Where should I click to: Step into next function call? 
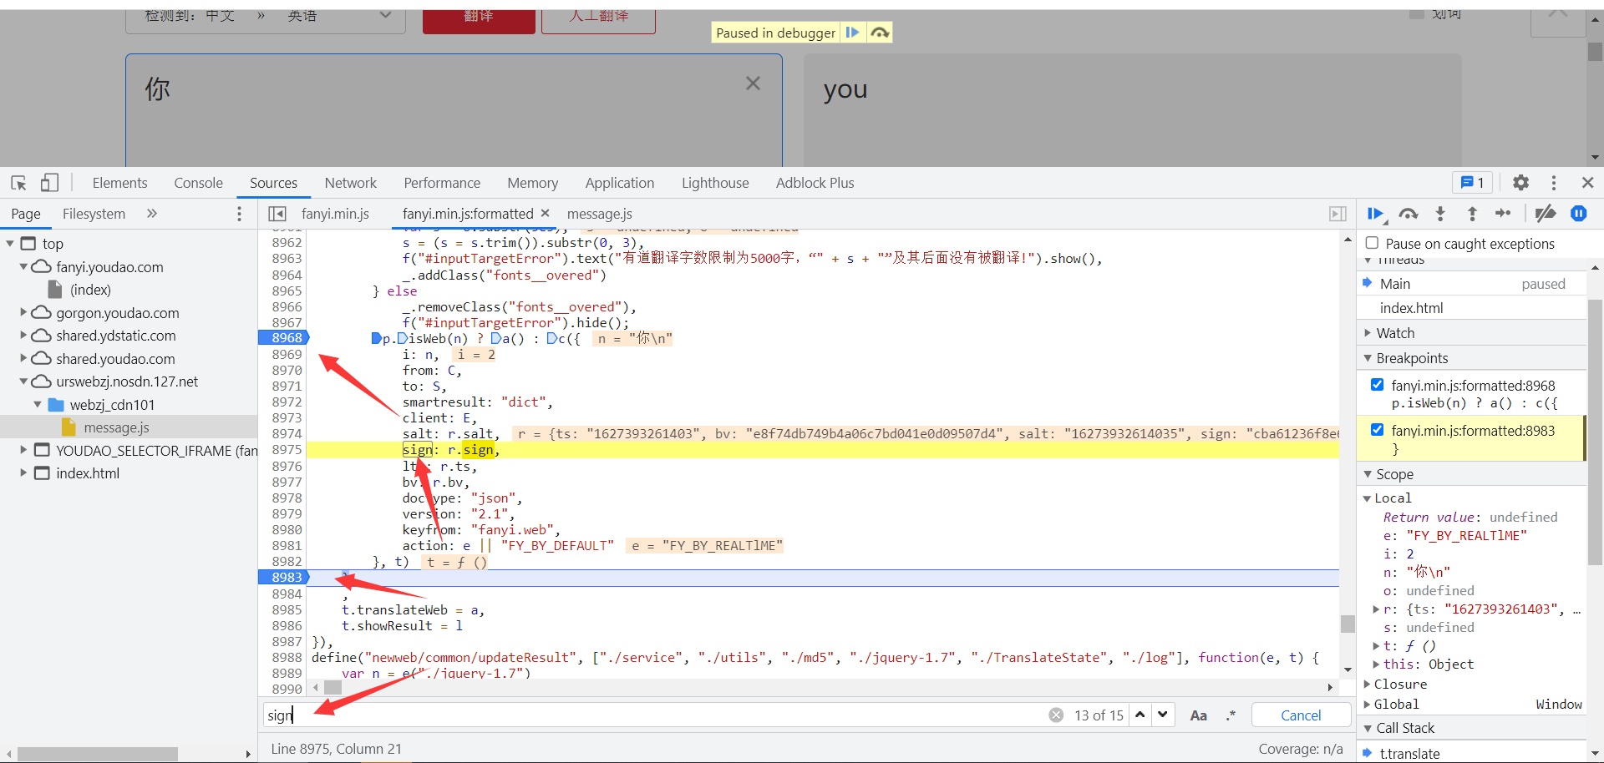click(1440, 214)
